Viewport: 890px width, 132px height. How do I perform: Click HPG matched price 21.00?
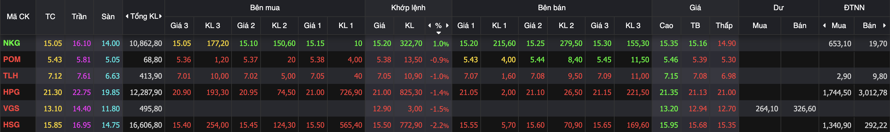(x=382, y=92)
